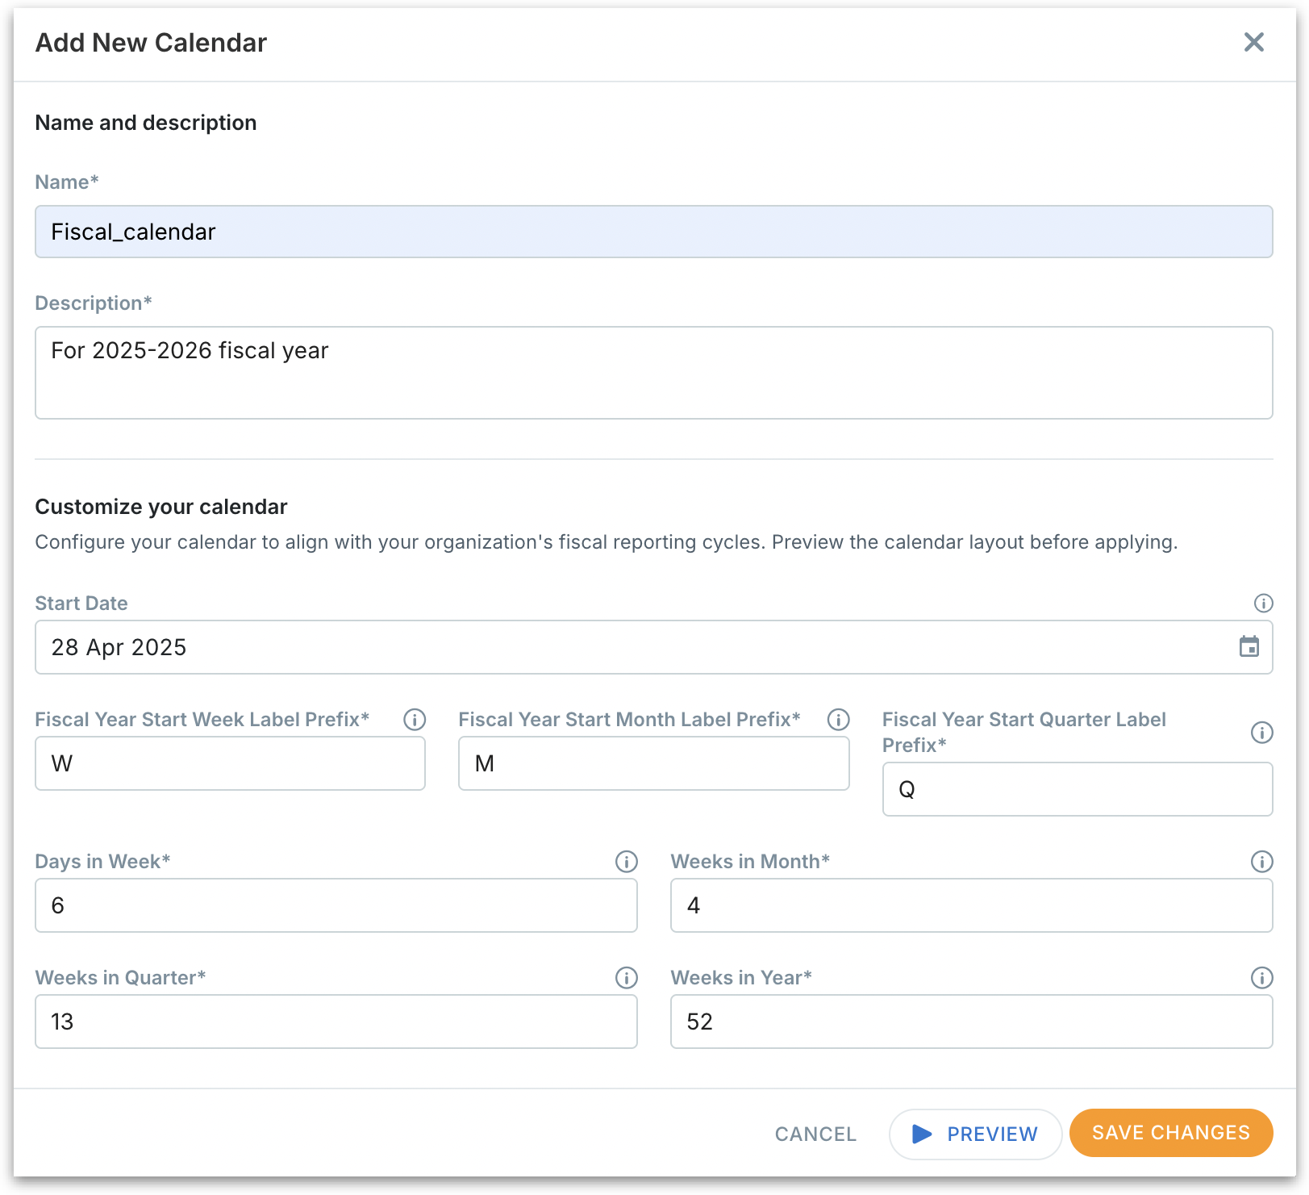Click the Start Date info icon
This screenshot has width=1309, height=1195.
pyautogui.click(x=1263, y=603)
